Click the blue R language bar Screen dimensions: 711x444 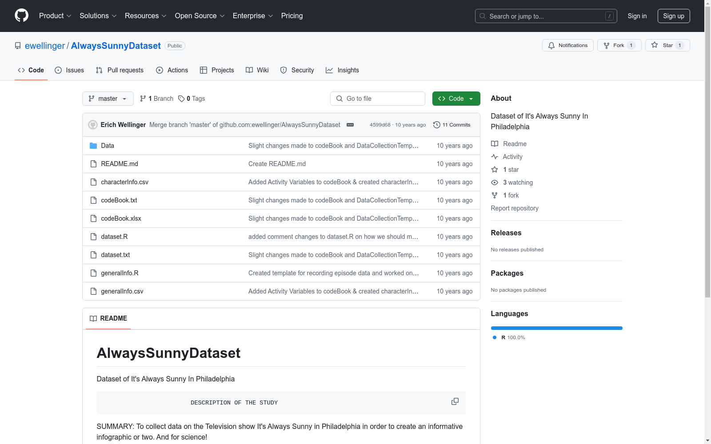point(557,328)
